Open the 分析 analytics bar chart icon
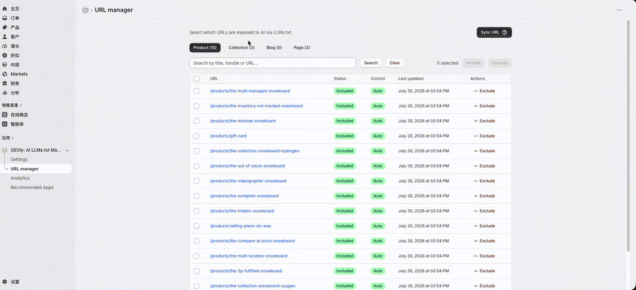 click(5, 93)
